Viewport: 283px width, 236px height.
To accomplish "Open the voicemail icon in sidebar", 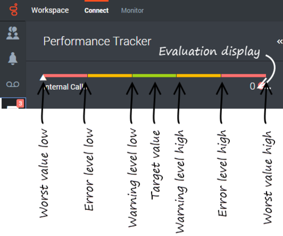I will [12, 84].
